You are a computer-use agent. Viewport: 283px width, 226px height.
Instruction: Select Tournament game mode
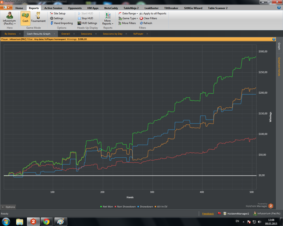click(x=38, y=18)
